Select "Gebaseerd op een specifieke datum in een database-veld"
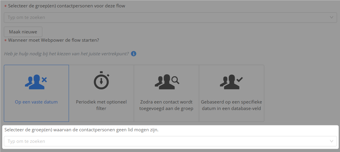 pyautogui.click(x=231, y=105)
